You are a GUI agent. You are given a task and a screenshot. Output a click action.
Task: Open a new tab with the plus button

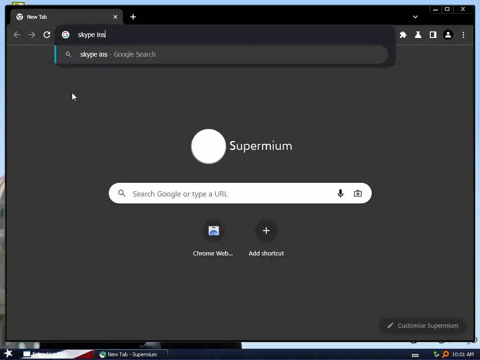coord(133,17)
